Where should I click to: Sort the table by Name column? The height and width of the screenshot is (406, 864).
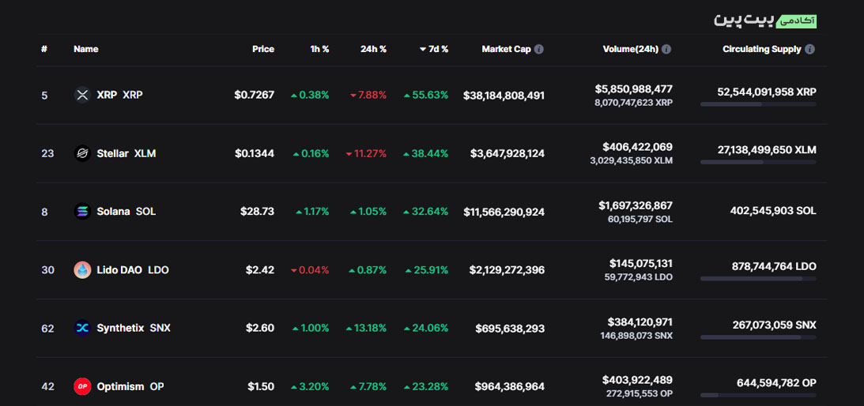[x=86, y=49]
